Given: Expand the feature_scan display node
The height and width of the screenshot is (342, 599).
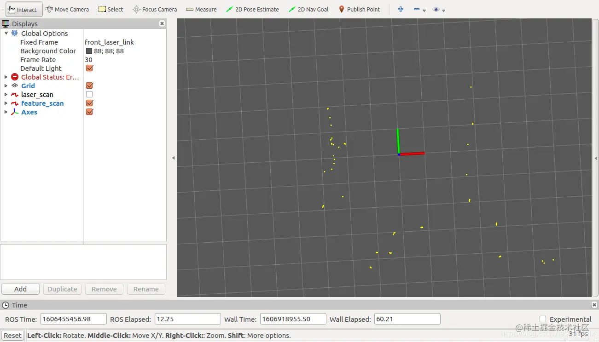Looking at the screenshot, I should click(x=6, y=103).
